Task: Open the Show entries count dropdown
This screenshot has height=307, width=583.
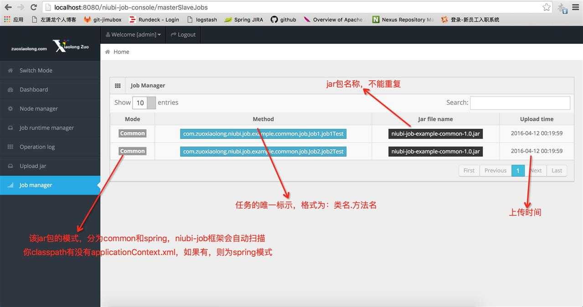Action: tap(144, 103)
